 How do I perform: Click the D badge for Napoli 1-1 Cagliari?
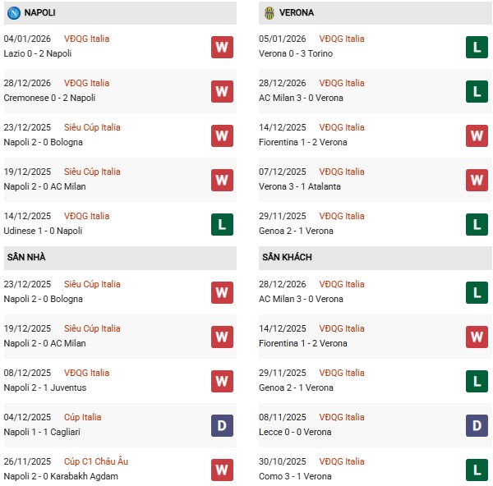(222, 425)
